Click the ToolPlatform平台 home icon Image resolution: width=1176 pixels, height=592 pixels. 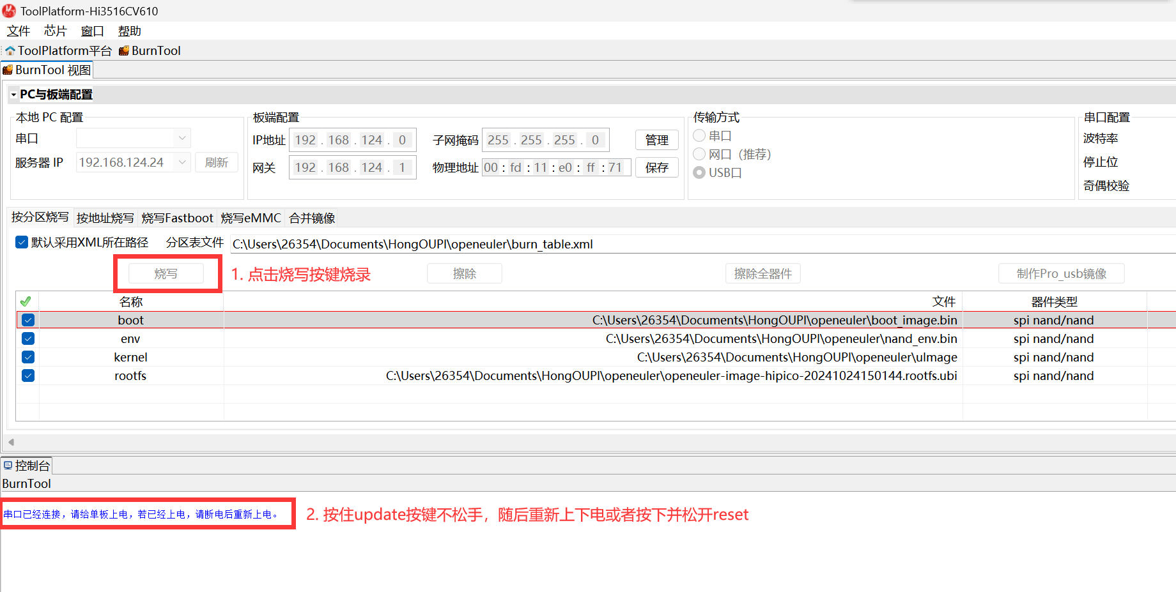10,51
